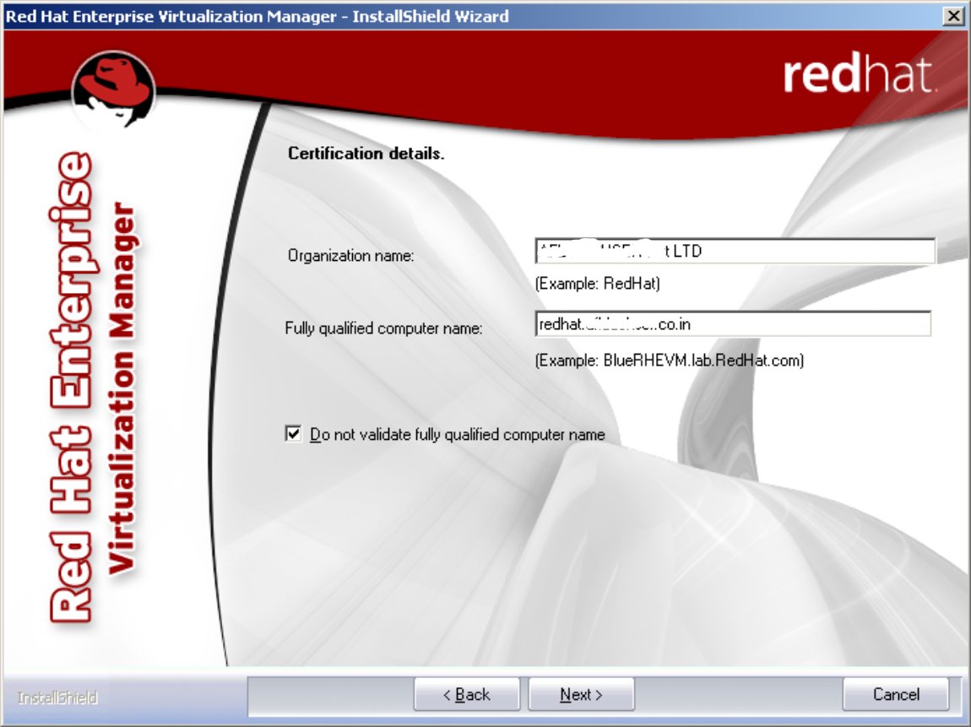Click the 'Certification details.' heading
This screenshot has width=971, height=727.
point(366,154)
